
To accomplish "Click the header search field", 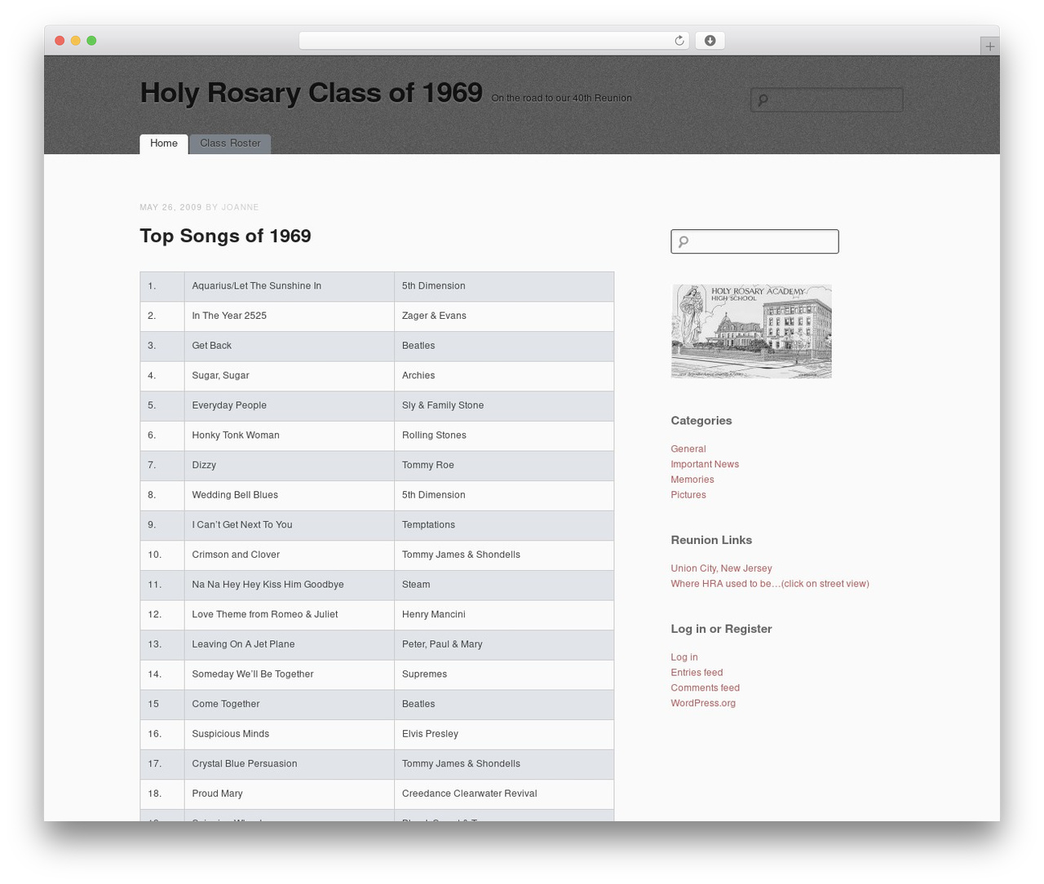I will (x=827, y=100).
